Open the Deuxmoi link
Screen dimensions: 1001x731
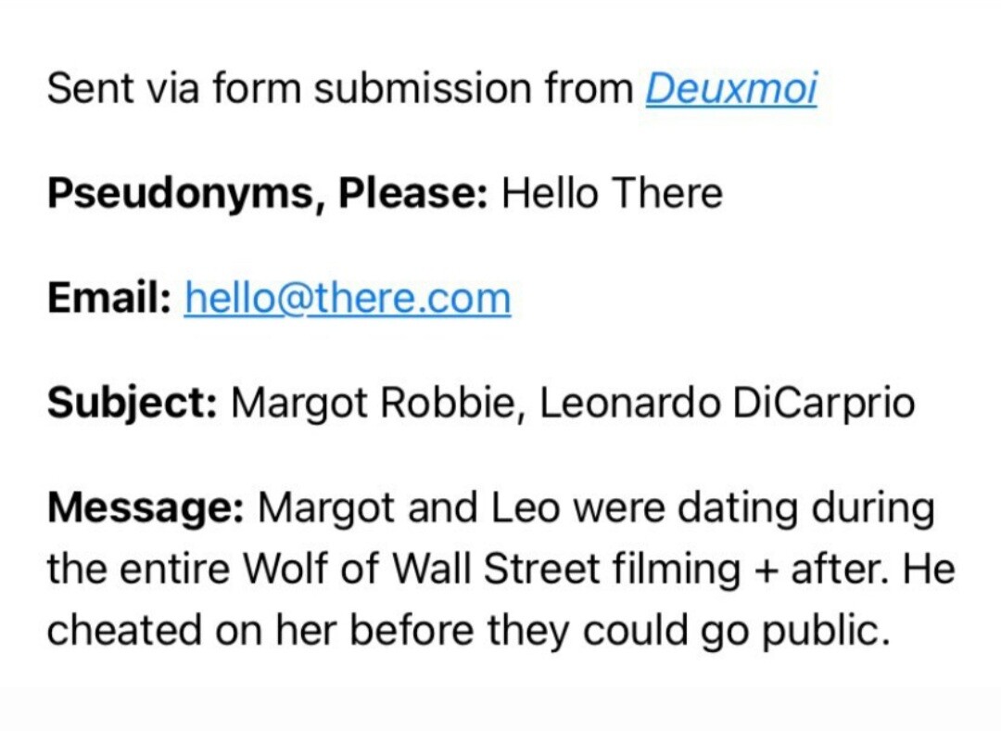point(730,90)
